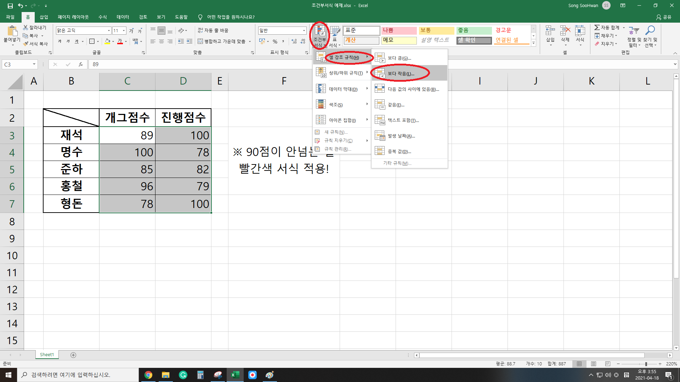Click 새 규칙 (New Rule) entry
Screen dimensions: 680x382
tap(336, 132)
